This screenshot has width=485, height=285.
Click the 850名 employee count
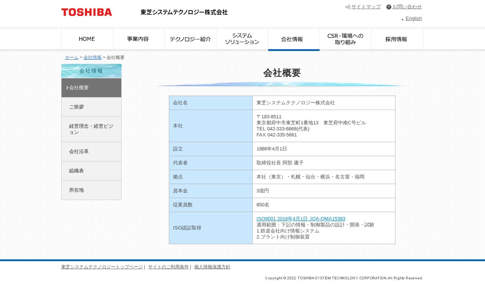tap(263, 205)
